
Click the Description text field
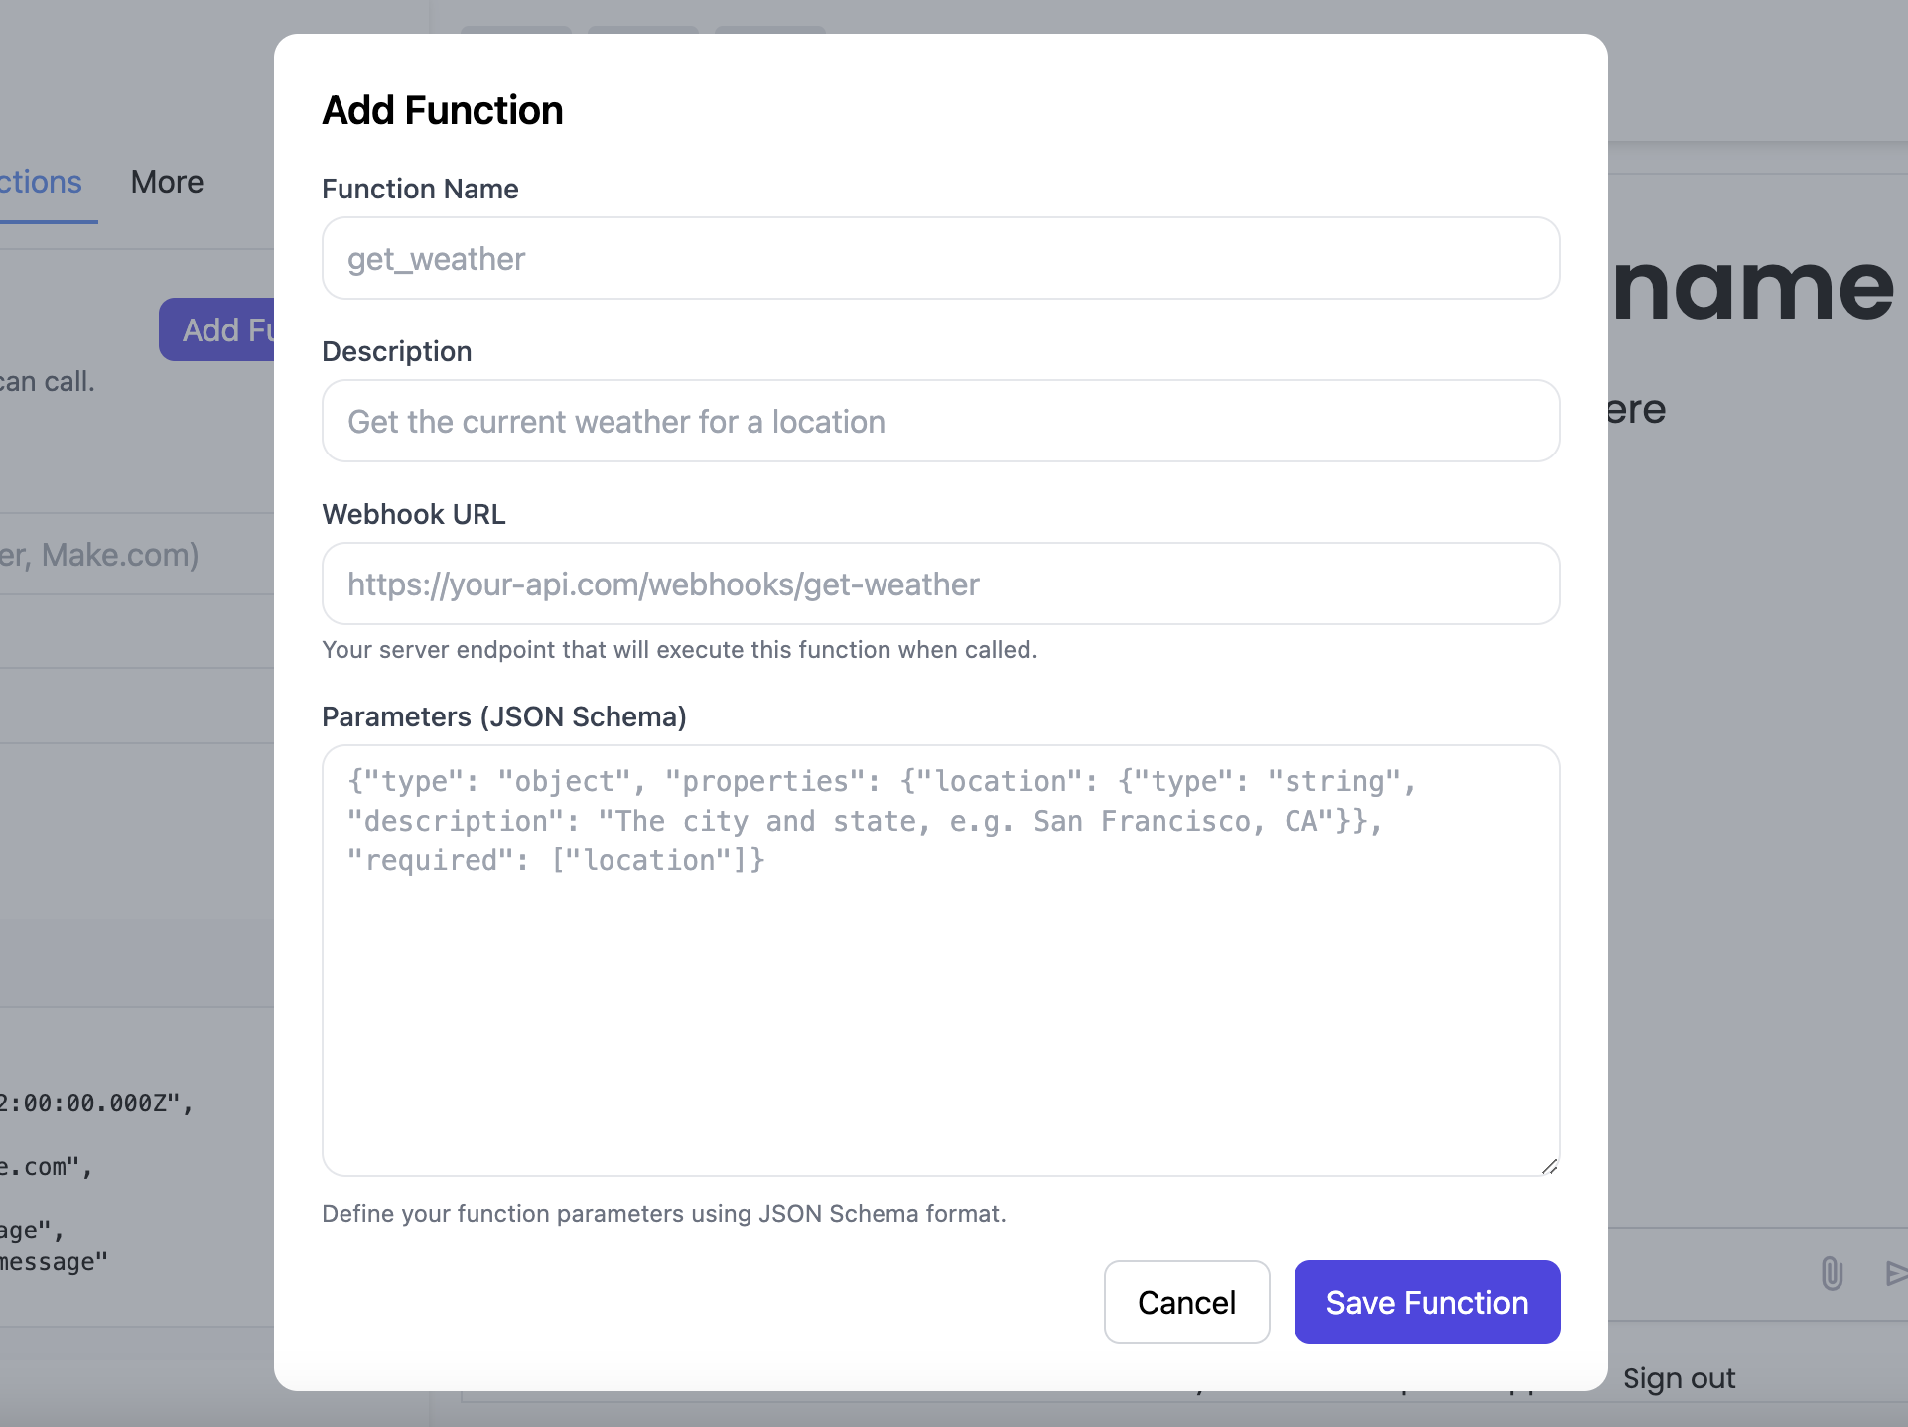(939, 421)
